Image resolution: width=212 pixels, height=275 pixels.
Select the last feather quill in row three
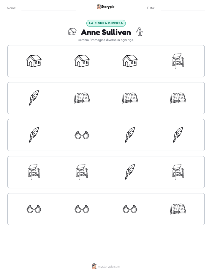tap(178, 135)
